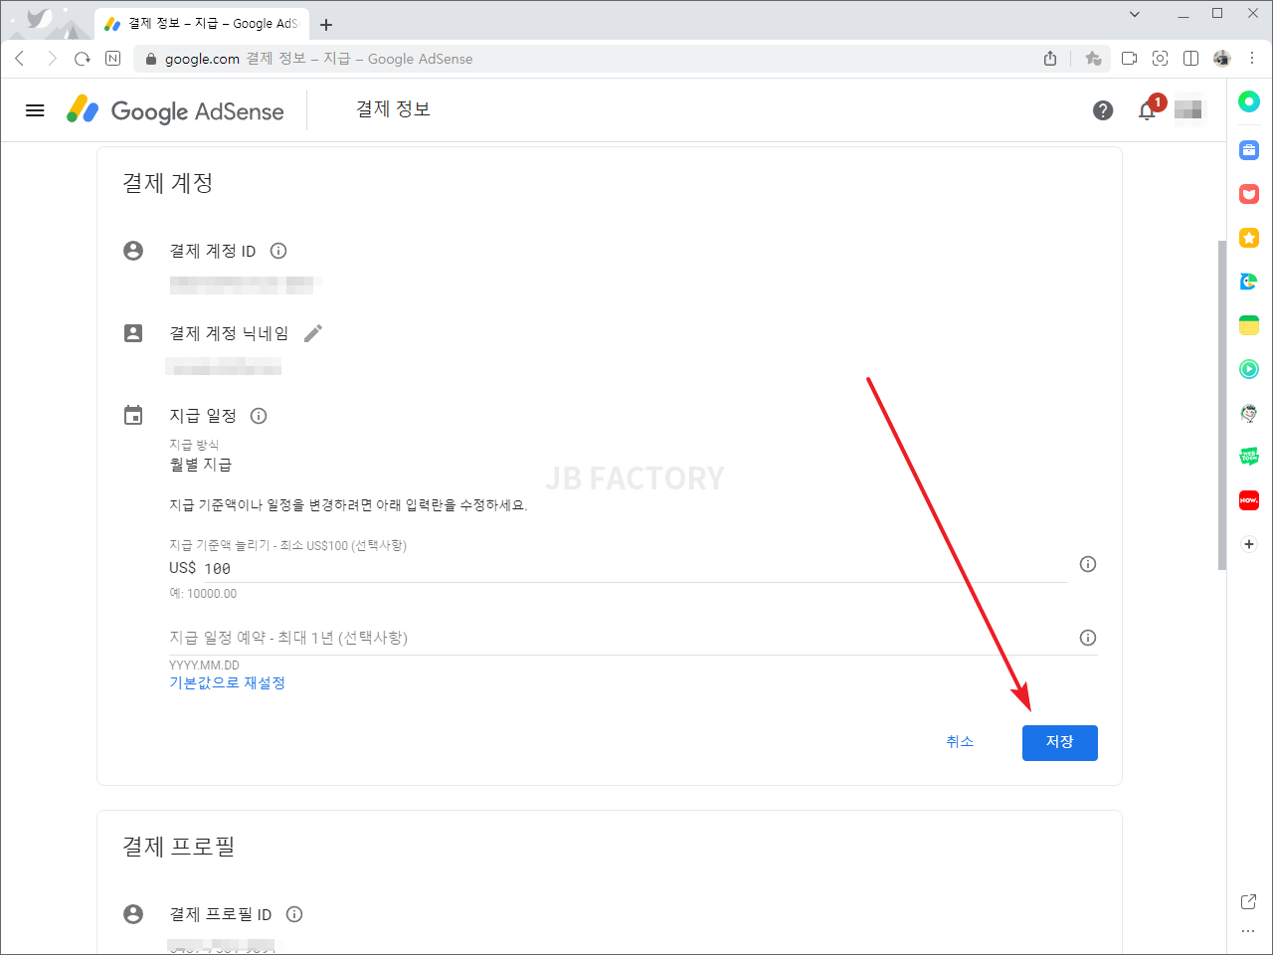Select the 결제 정보 – 지급 browser tab
This screenshot has width=1273, height=955.
click(202, 24)
